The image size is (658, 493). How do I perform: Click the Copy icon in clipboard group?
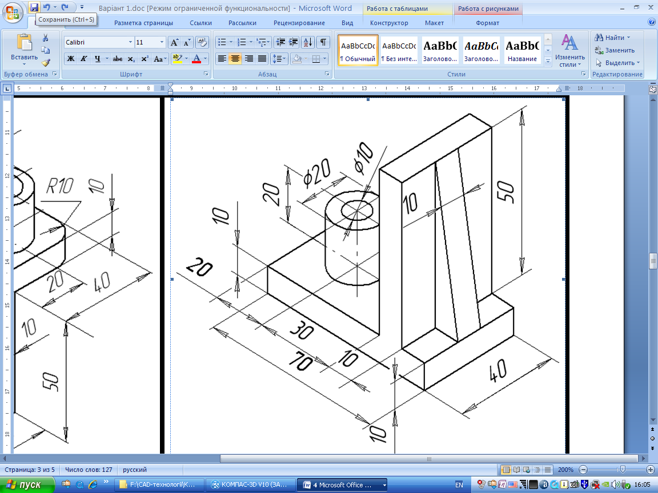45,50
